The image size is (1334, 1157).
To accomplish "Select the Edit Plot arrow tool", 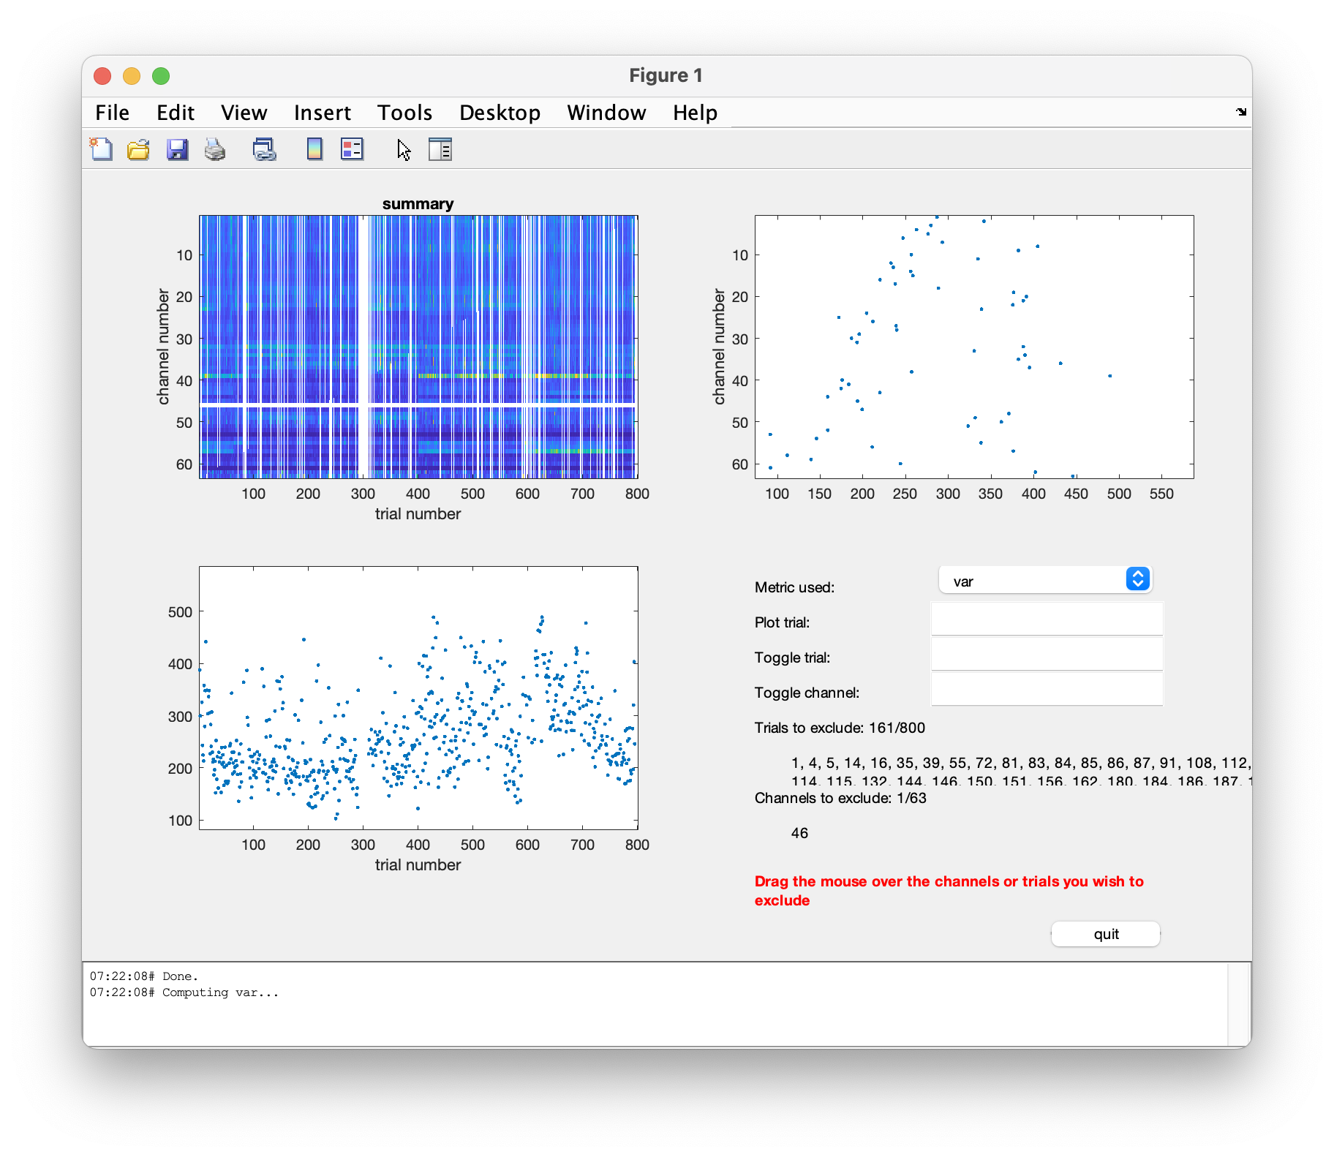I will coord(404,149).
